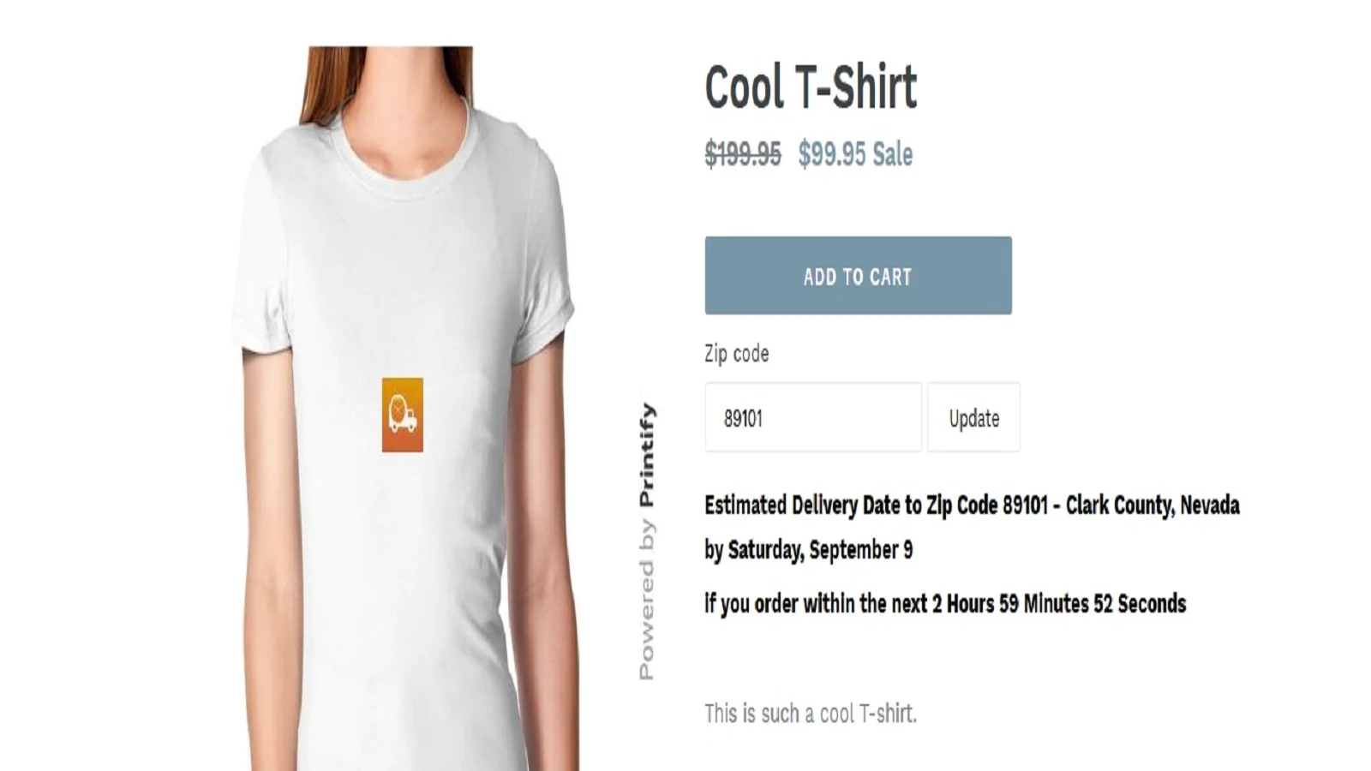Click the 'This is such a cool T-shirt' description
This screenshot has width=1371, height=771.
coord(811,713)
